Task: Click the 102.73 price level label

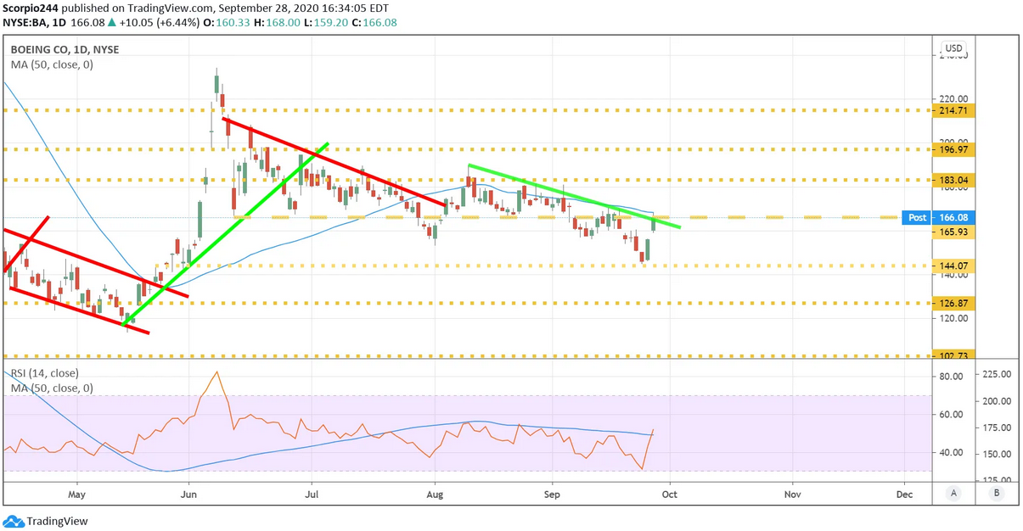Action: click(953, 355)
